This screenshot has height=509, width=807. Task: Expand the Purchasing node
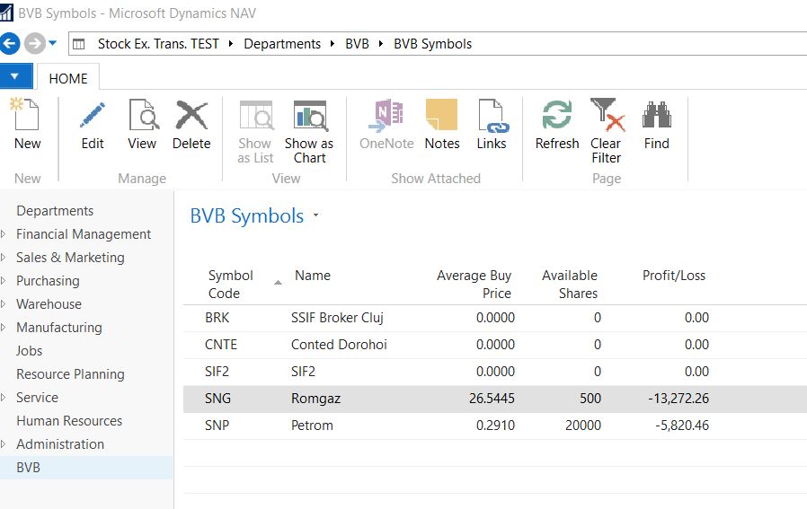4,281
